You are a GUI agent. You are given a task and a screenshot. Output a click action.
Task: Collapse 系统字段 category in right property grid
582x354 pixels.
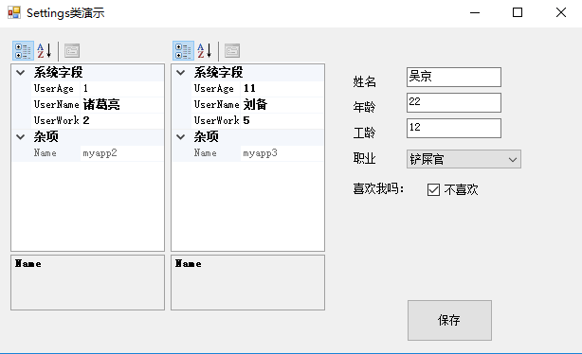pos(181,73)
